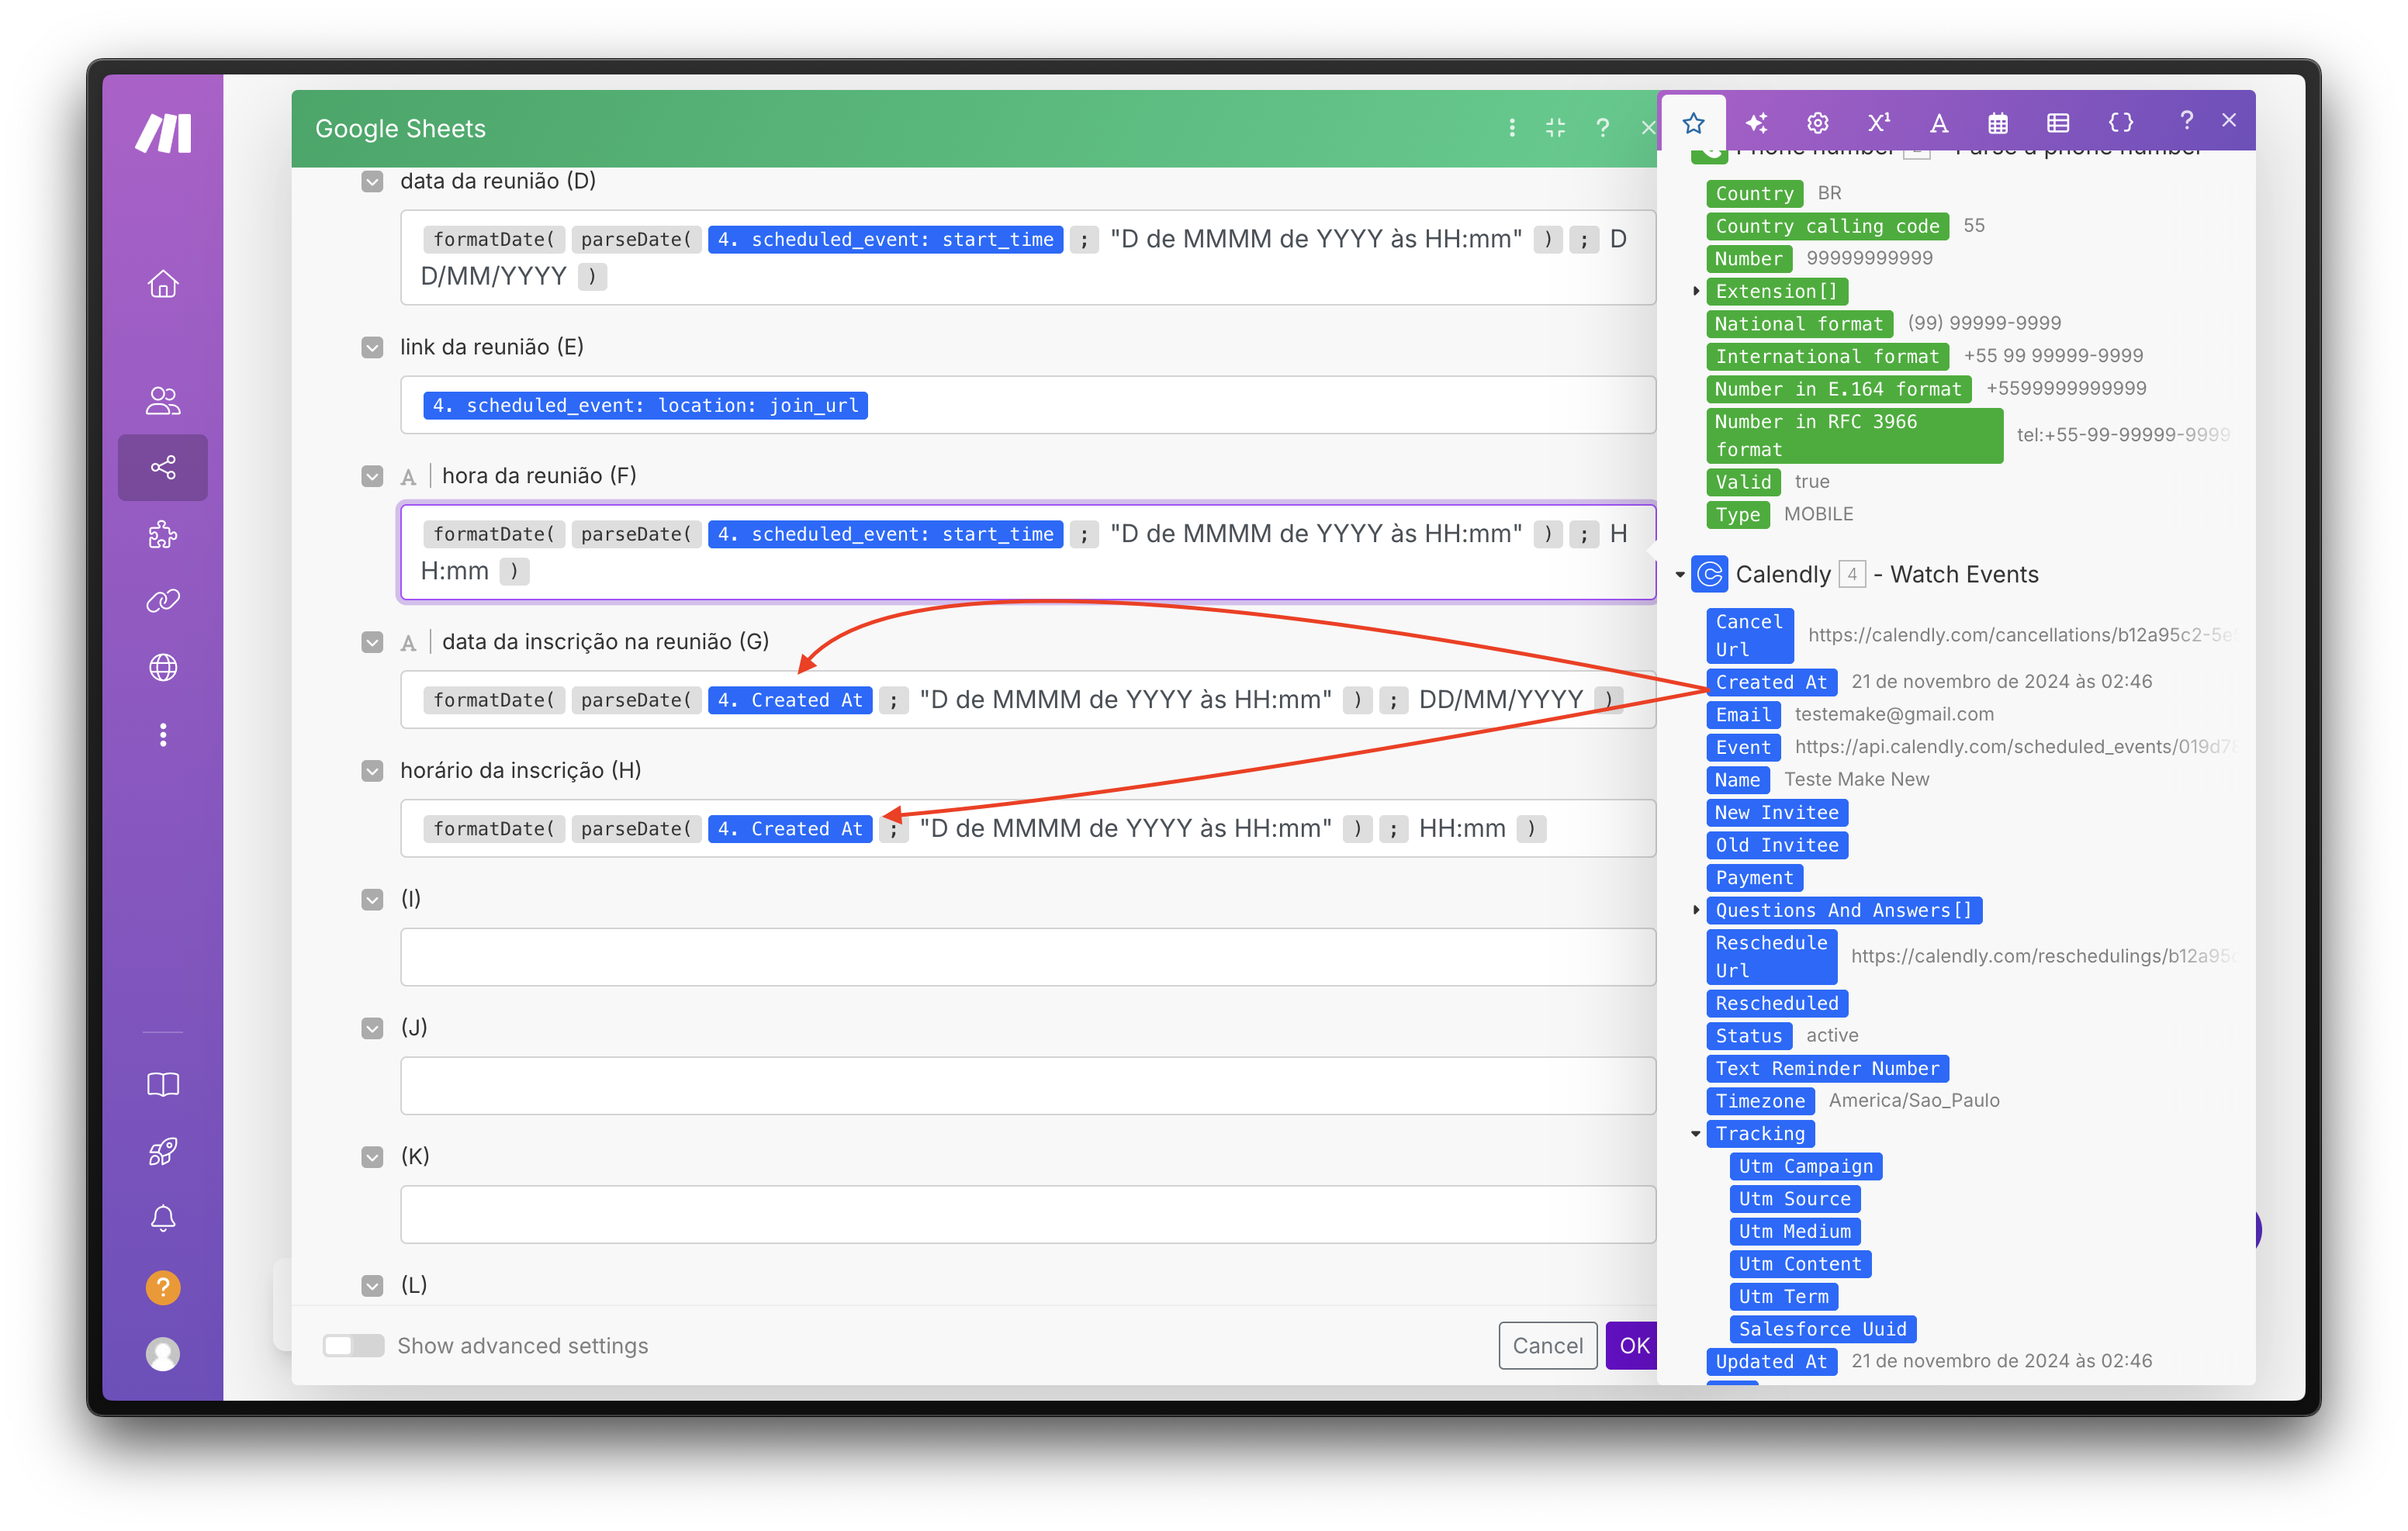
Task: Toggle checkbox for link da reunião (E)
Action: tap(372, 347)
